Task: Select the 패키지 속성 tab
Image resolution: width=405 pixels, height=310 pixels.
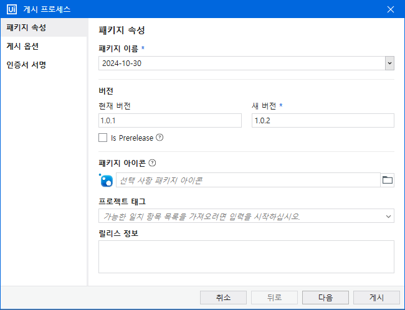Action: (44, 27)
